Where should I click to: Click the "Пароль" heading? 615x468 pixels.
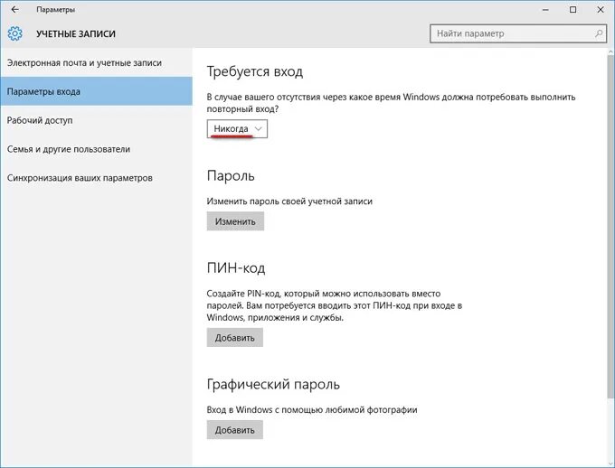231,176
